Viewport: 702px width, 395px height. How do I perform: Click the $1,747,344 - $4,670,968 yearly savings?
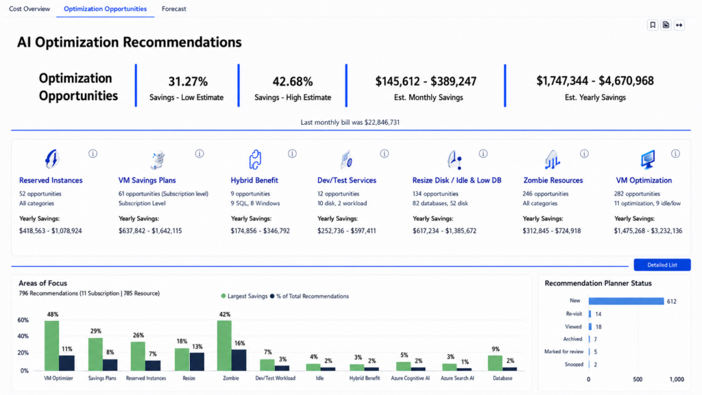point(595,81)
